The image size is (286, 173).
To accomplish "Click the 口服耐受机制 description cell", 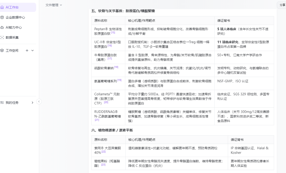I will [170, 44].
